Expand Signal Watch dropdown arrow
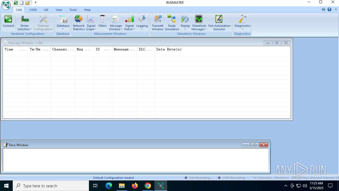The image size is (339, 191). 134,29
